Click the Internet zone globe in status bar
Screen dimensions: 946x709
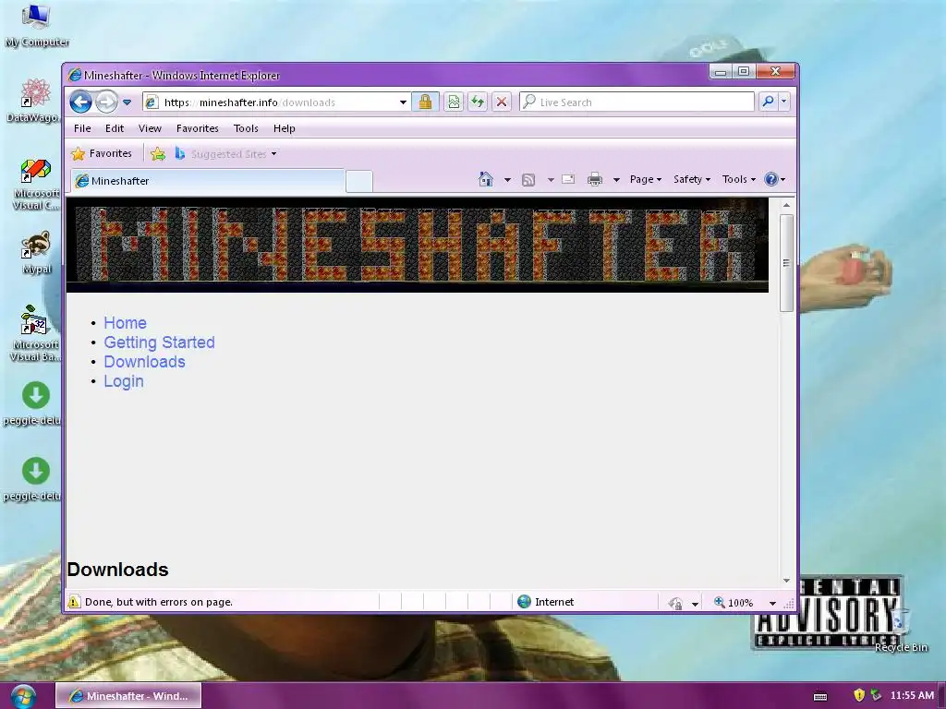tap(525, 602)
